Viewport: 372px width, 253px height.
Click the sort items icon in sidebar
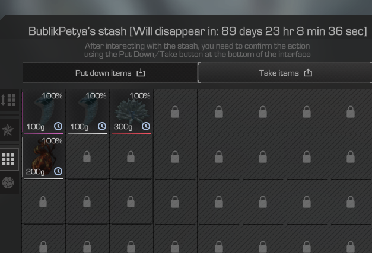tap(8, 100)
